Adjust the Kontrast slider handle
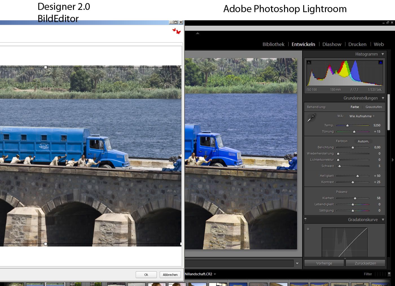Image resolution: width=395 pixels, height=286 pixels. 353,182
